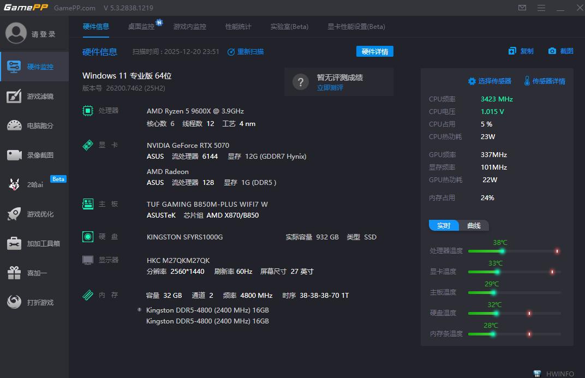Image resolution: width=585 pixels, height=378 pixels.
Task: Click the 传感器详情 thermometer icon
Action: pos(527,81)
